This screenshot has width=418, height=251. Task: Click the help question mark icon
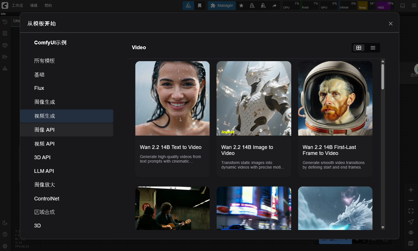5,234
